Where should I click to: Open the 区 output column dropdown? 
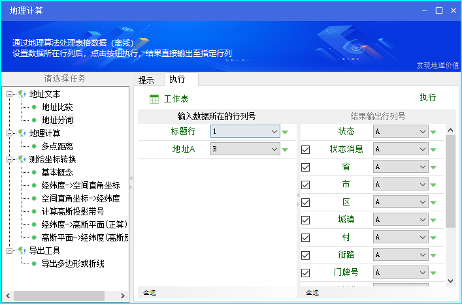401,202
